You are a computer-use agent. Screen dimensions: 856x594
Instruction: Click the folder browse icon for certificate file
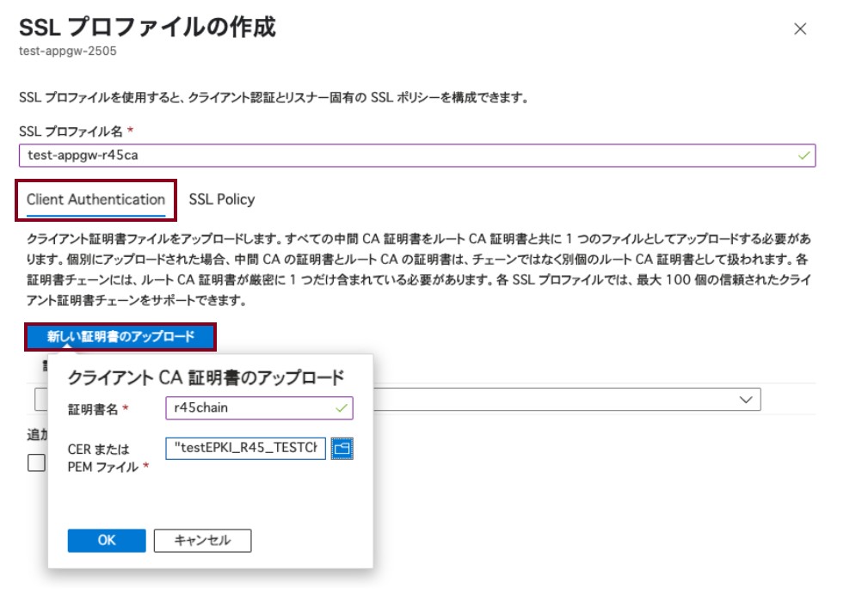click(x=343, y=448)
